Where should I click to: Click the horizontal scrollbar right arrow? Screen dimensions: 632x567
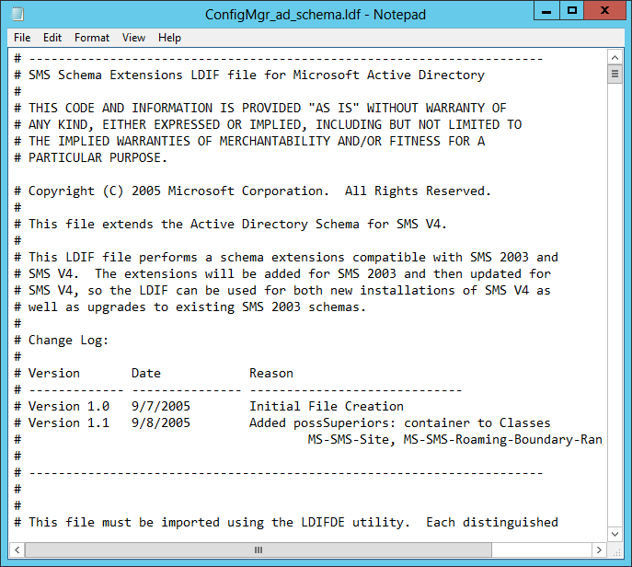tap(598, 550)
